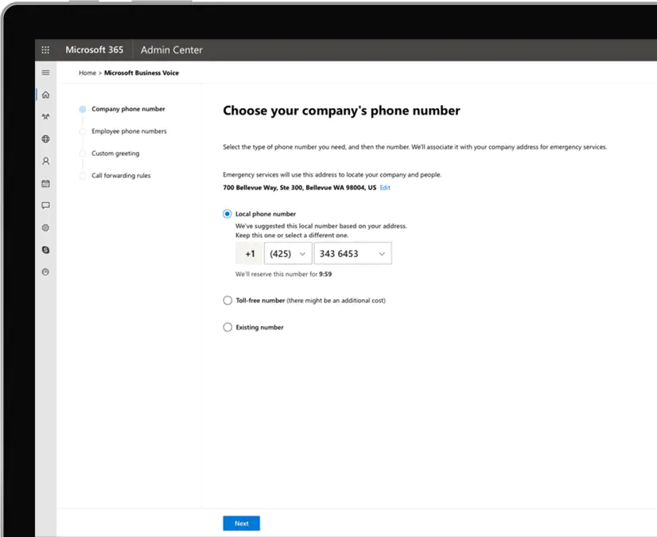
Task: Click the Next button
Action: click(x=241, y=523)
